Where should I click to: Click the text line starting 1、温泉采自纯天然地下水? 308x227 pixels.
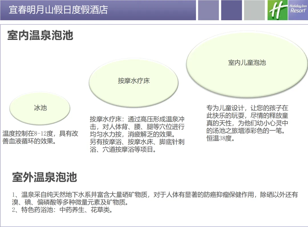[x=155, y=195]
